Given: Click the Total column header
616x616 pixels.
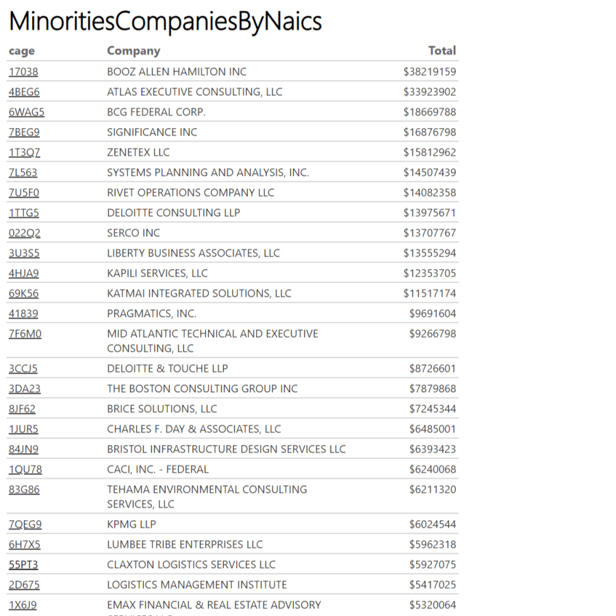Looking at the screenshot, I should [441, 51].
